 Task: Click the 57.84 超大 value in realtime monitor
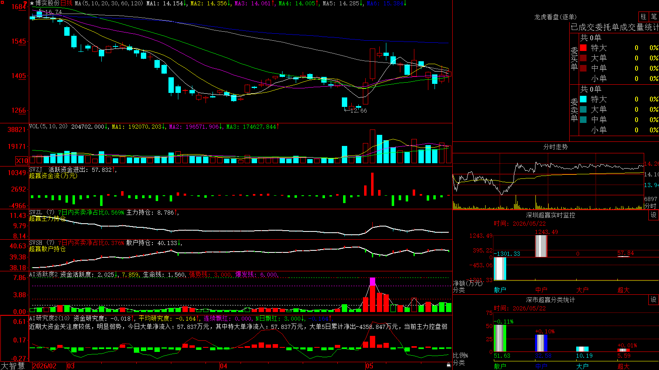626,253
